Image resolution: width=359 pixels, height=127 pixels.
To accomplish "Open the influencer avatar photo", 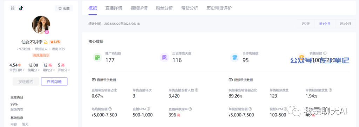I will click(41, 25).
